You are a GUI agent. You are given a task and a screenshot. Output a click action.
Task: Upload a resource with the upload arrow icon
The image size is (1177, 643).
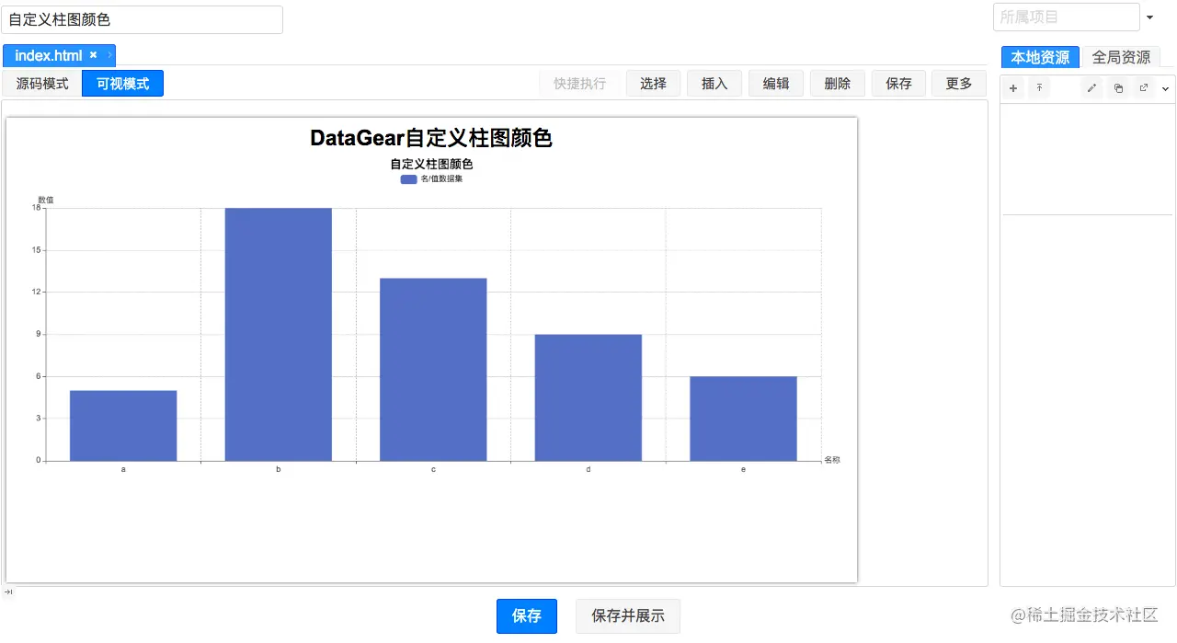click(x=1039, y=88)
